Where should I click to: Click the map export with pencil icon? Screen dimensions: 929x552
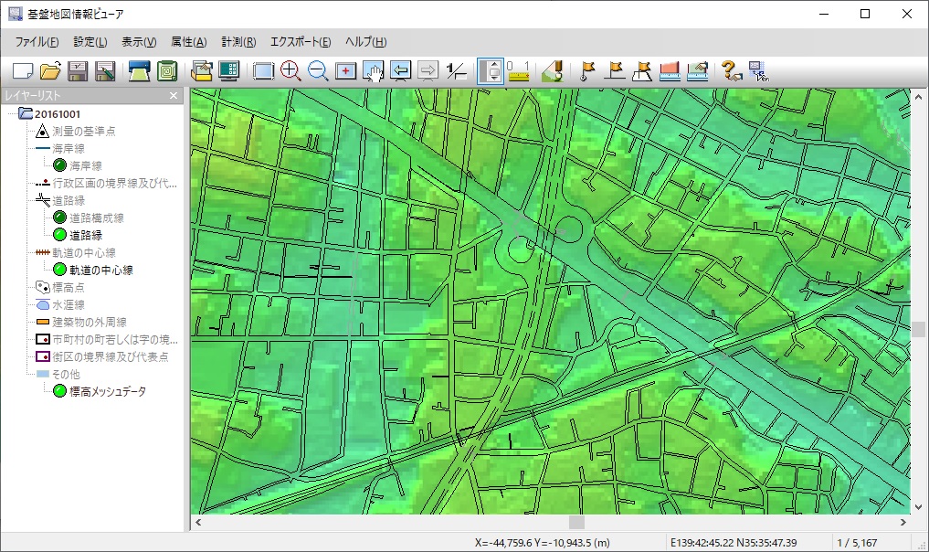pos(697,71)
